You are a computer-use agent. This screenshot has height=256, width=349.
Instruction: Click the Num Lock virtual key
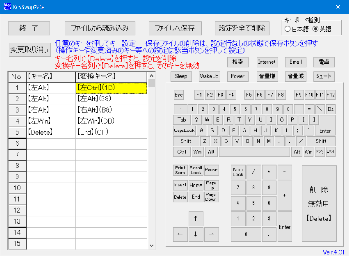[x=238, y=172]
